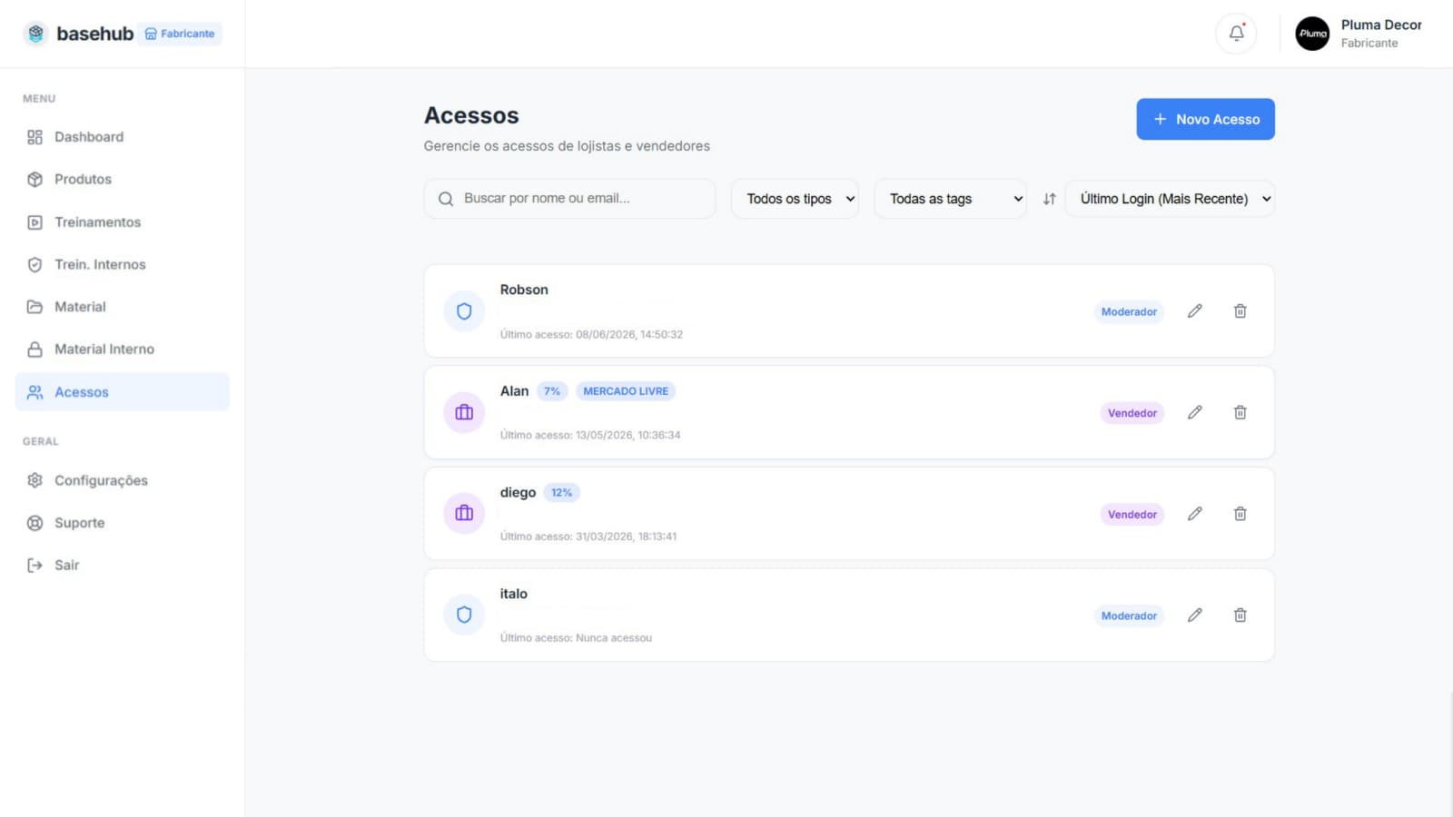Click the Material Interno lock icon

tap(35, 349)
